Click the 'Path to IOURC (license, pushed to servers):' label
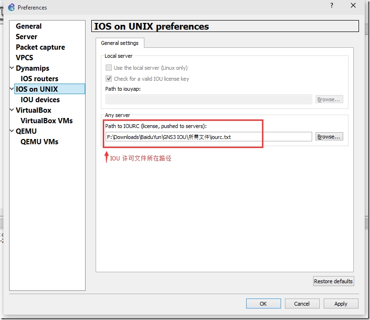Image resolution: width=370 pixels, height=320 pixels. (156, 126)
